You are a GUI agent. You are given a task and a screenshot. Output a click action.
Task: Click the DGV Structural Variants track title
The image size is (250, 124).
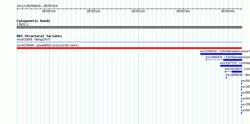tap(39, 36)
